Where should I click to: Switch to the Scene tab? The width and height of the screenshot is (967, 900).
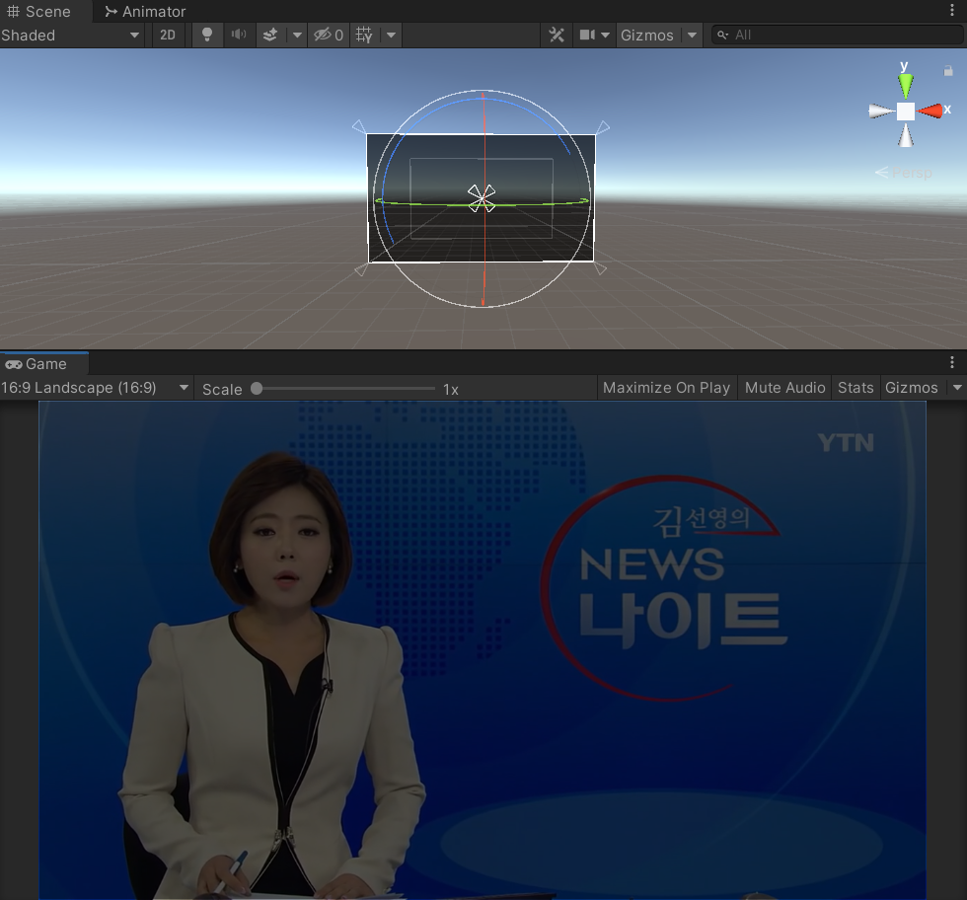tap(38, 12)
